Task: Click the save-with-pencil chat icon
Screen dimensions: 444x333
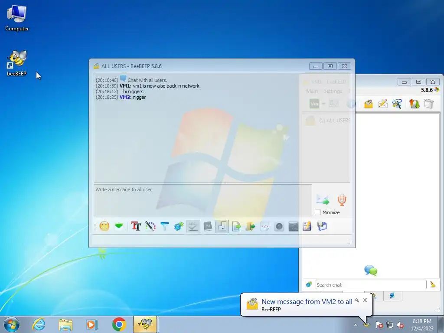Action: click(307, 226)
